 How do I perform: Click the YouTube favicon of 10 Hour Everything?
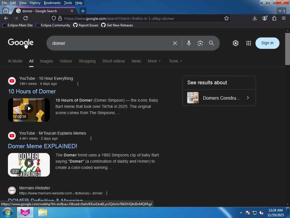[12, 81]
